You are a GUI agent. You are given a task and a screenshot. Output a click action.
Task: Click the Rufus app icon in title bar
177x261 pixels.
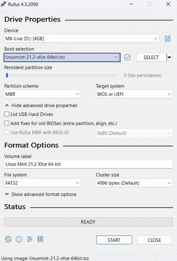point(3,4)
